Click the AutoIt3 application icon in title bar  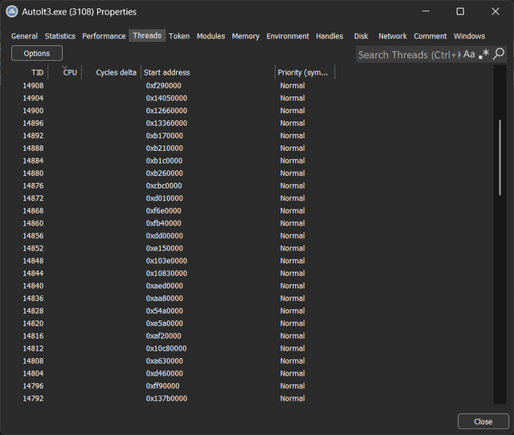12,12
